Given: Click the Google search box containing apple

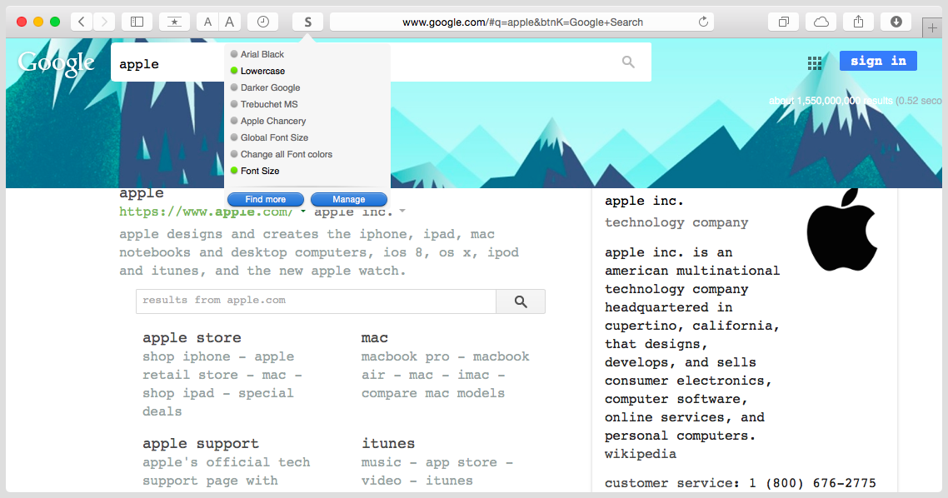Looking at the screenshot, I should [381, 62].
